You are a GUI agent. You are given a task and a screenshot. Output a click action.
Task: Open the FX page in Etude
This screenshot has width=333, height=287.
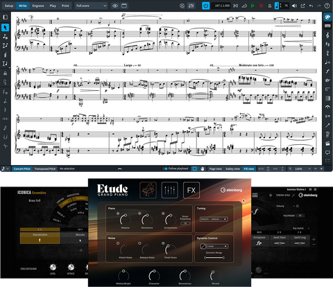tap(191, 190)
